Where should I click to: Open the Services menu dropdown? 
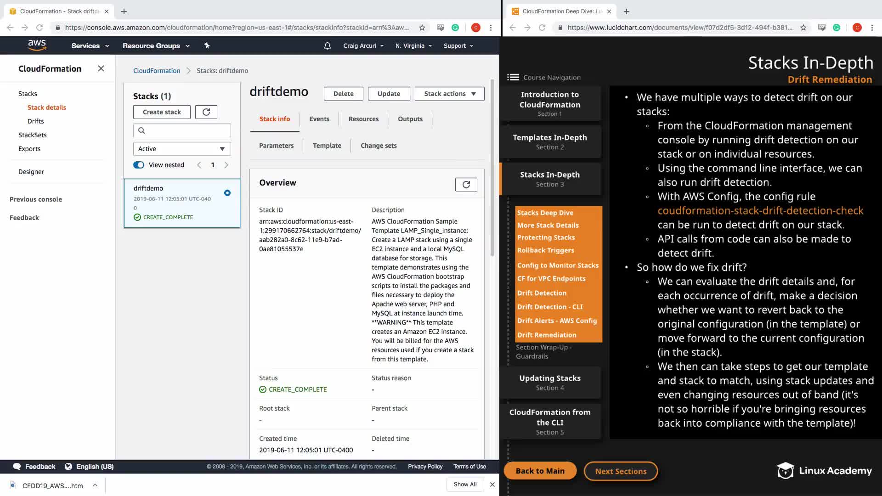coord(90,45)
